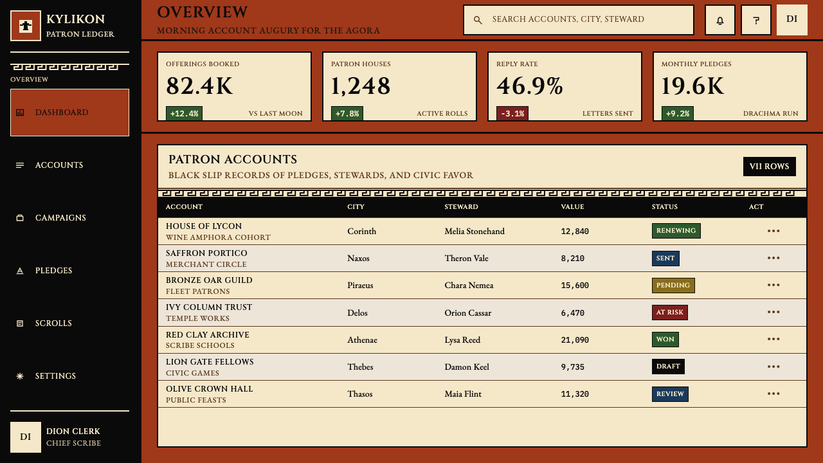
Task: Click the Sent status badge
Action: point(665,258)
